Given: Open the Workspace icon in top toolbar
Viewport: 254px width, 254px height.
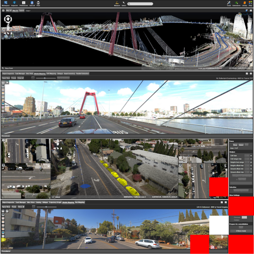Looking at the screenshot, I should tap(6, 3).
